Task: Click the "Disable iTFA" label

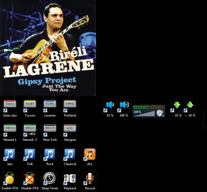Action: coord(30,188)
